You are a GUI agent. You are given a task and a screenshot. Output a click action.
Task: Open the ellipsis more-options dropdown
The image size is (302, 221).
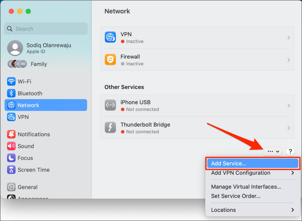273,152
